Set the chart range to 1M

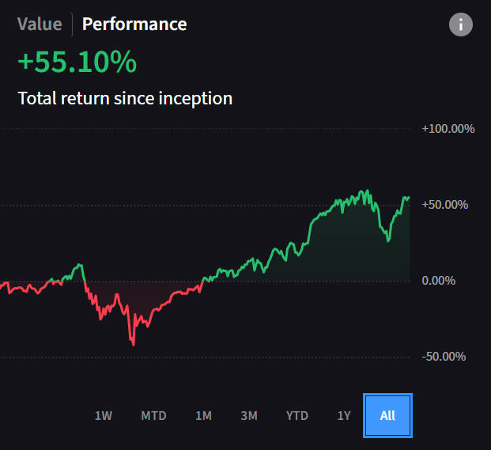(203, 415)
